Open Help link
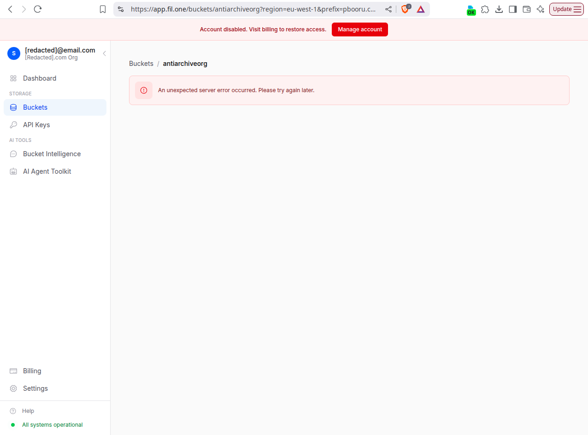The image size is (588, 435). pos(28,411)
